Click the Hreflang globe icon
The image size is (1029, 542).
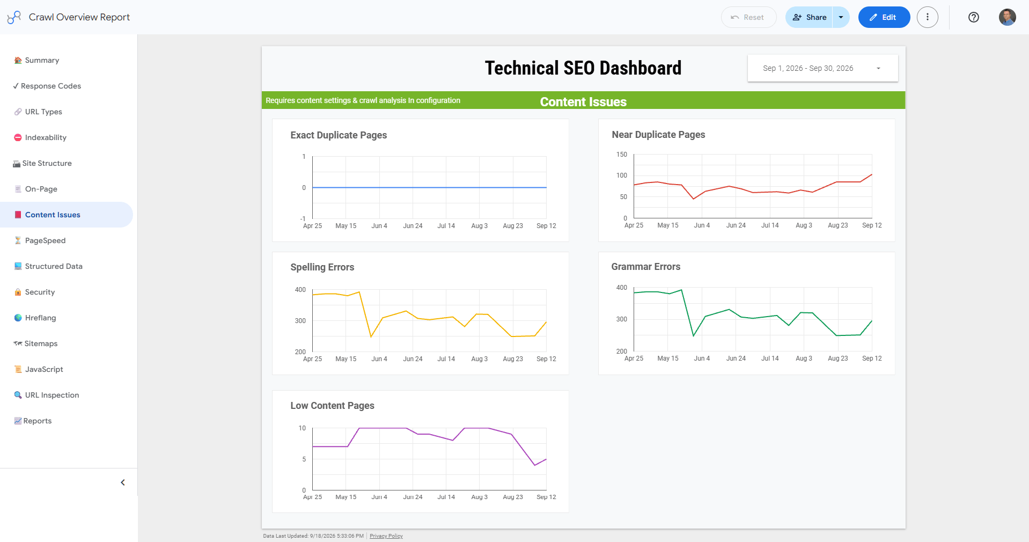pyautogui.click(x=18, y=318)
